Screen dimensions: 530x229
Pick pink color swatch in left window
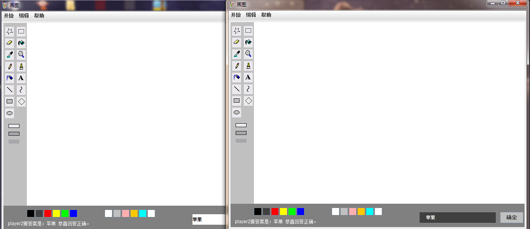tap(126, 213)
